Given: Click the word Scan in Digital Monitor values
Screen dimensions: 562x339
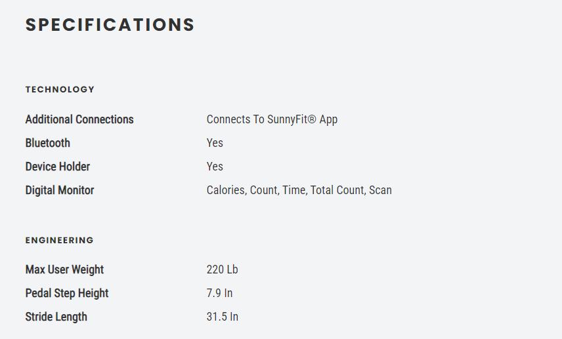Looking at the screenshot, I should (x=380, y=190).
